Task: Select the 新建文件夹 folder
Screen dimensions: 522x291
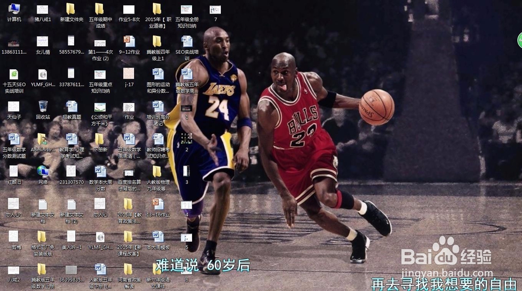Action: click(x=70, y=9)
